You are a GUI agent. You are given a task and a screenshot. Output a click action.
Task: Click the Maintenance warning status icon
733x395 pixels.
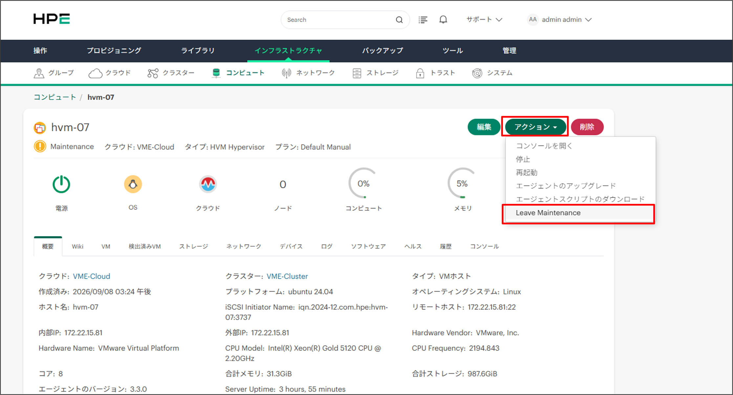40,147
